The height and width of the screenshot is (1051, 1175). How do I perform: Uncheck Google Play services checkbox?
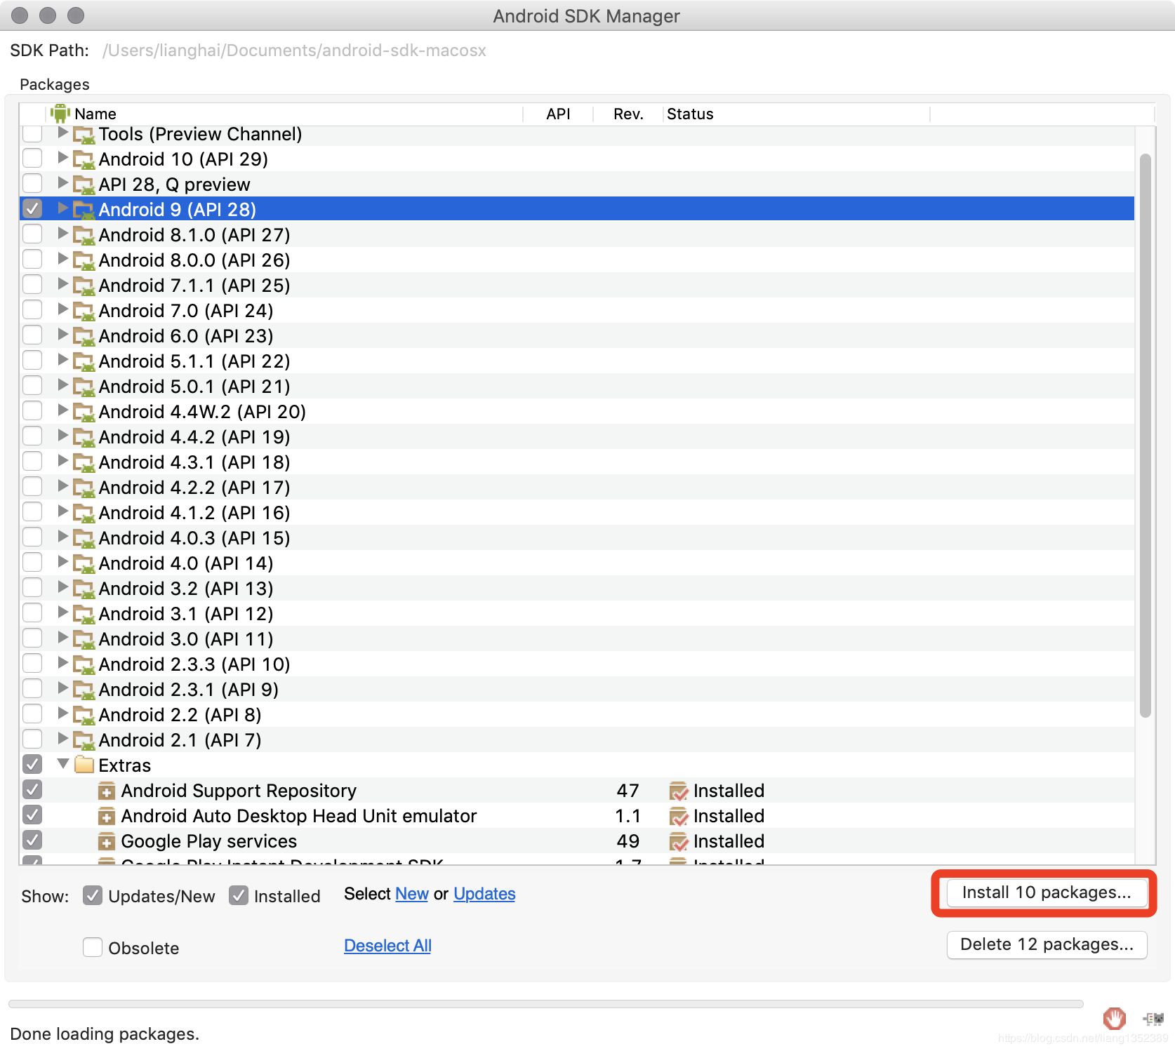[32, 840]
